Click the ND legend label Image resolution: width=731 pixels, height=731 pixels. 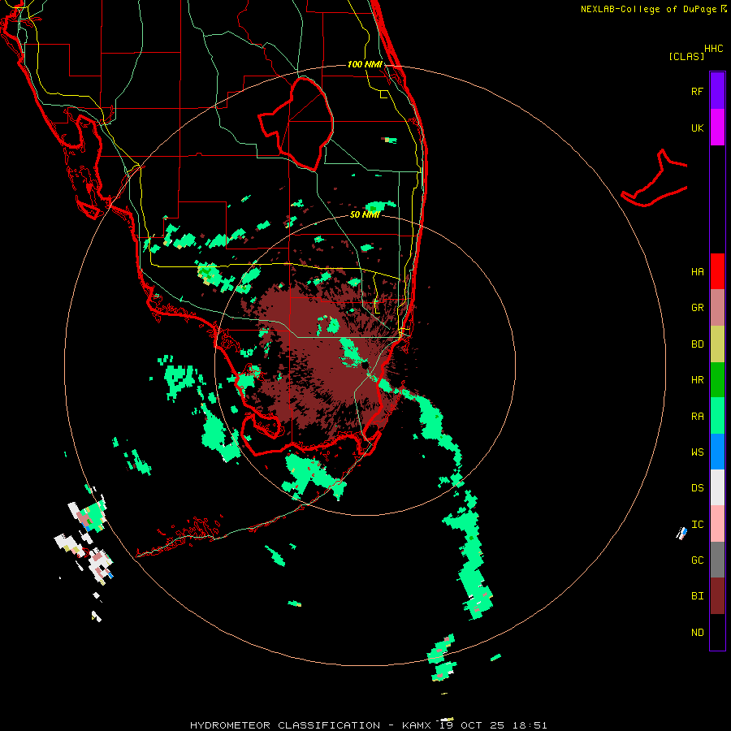point(697,633)
